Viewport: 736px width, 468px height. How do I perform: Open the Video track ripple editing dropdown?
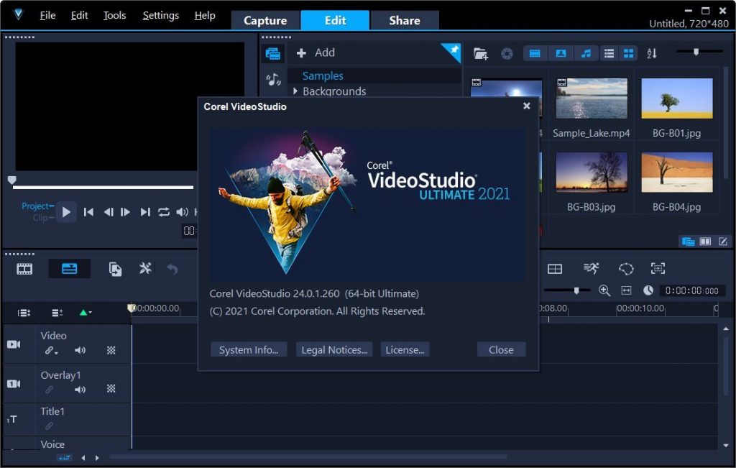(x=52, y=351)
